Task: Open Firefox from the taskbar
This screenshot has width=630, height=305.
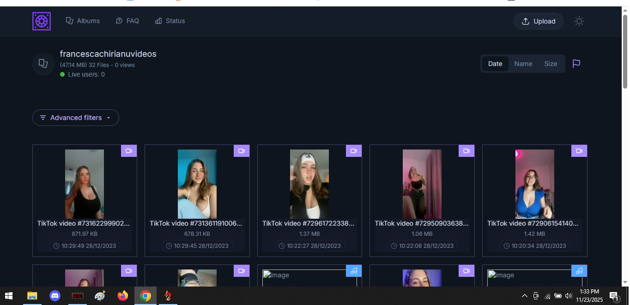Action: click(122, 296)
